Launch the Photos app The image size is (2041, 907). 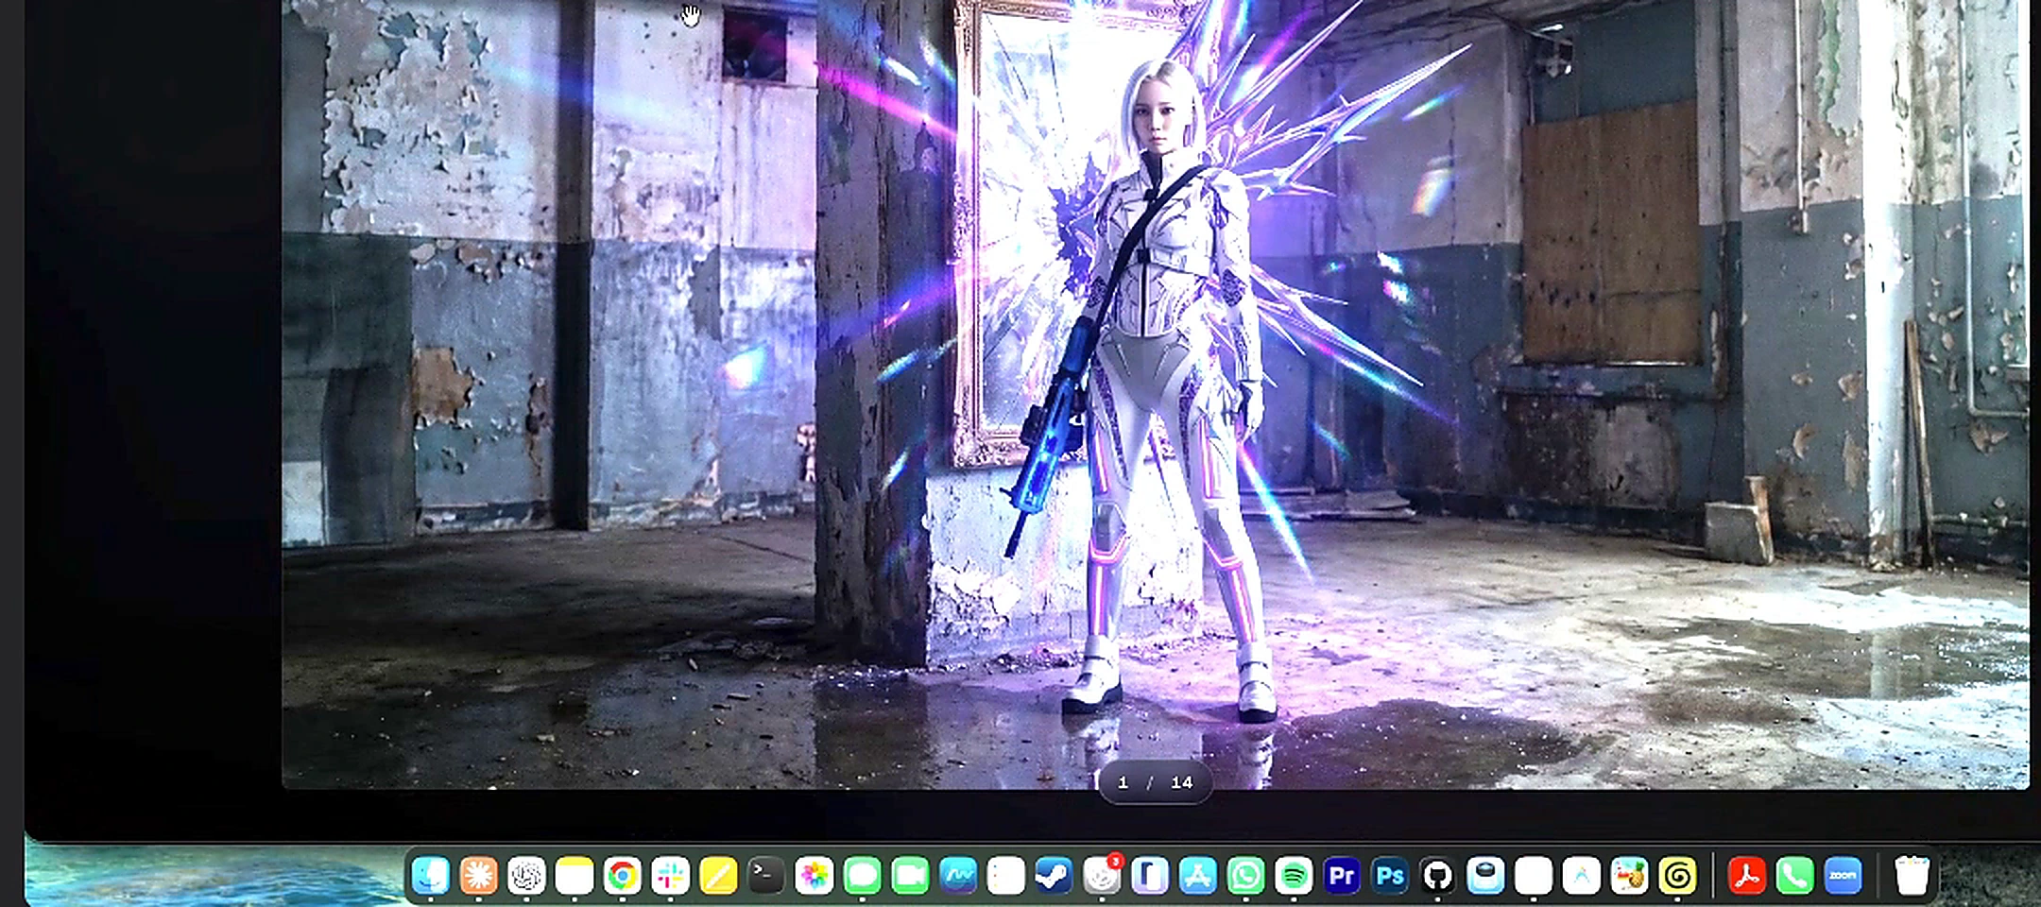[815, 876]
